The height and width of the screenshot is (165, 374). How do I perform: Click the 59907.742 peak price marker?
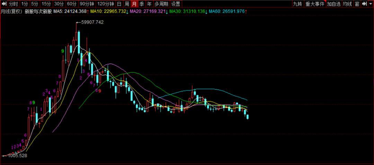[x=92, y=22]
